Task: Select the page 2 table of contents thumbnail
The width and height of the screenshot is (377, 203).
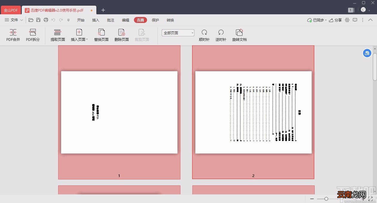Action: tap(253, 112)
